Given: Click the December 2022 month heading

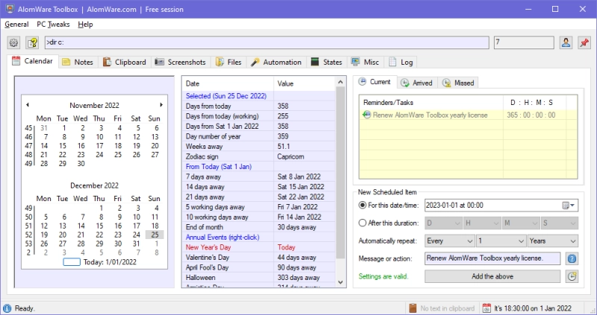Looking at the screenshot, I should pos(95,186).
